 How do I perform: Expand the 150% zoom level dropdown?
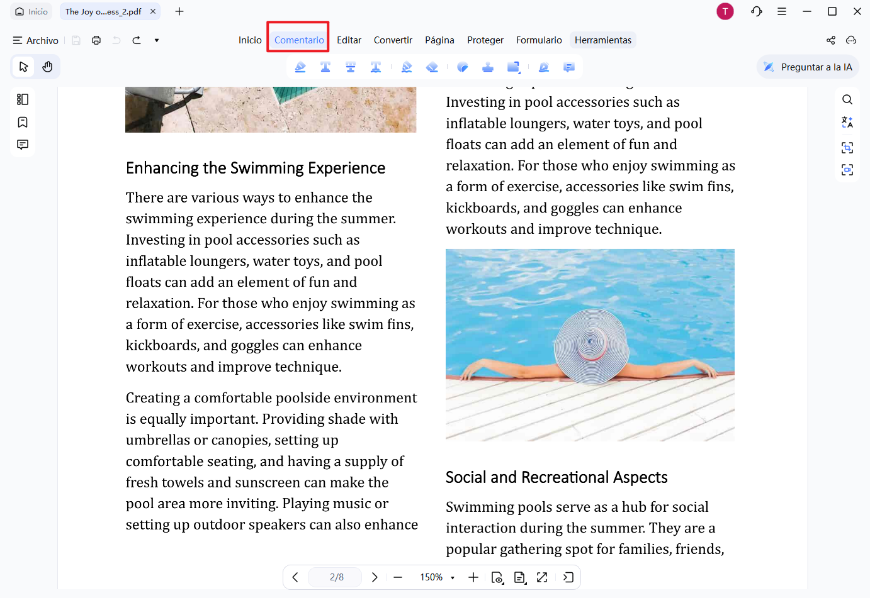click(453, 577)
